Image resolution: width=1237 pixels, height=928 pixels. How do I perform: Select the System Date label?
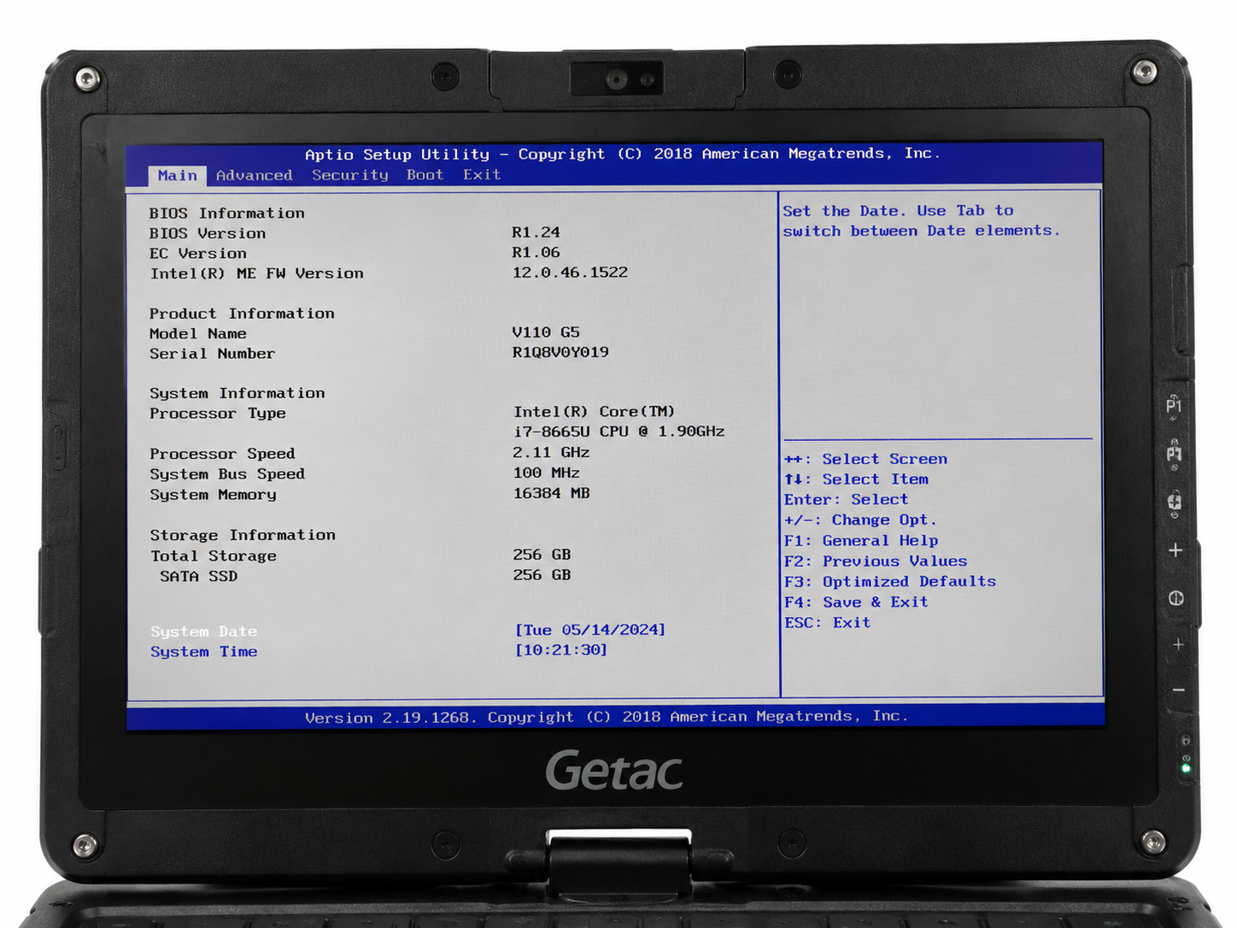(203, 631)
